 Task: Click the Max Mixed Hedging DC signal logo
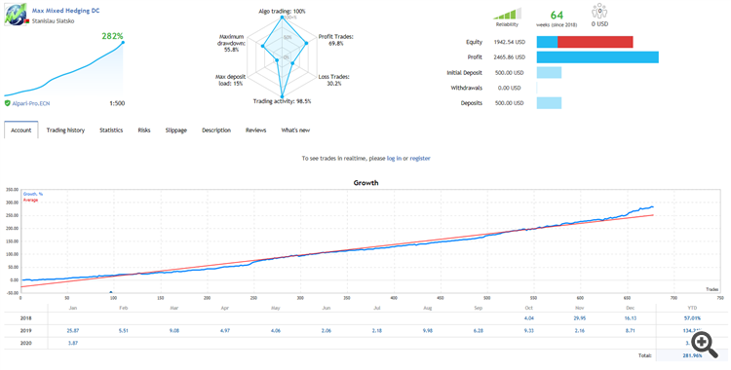(x=16, y=15)
